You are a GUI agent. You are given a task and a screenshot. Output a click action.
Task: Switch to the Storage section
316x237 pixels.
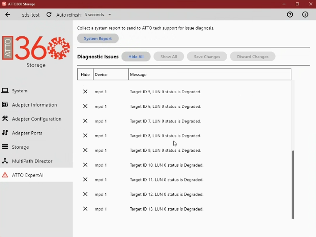36,147
